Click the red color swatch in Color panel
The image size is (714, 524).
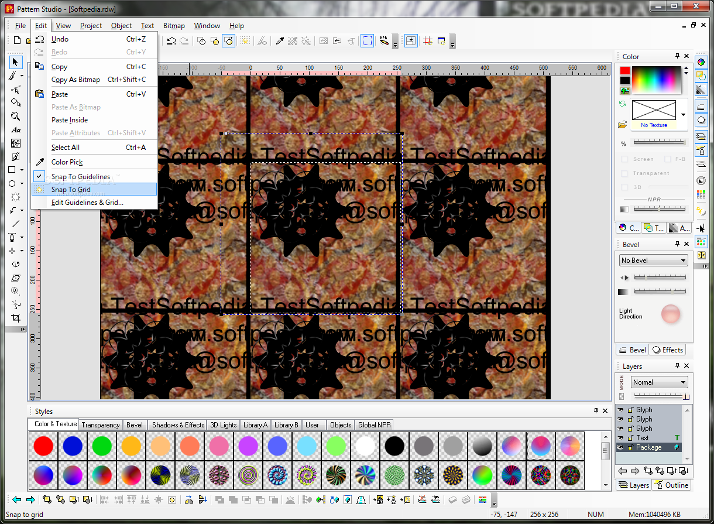point(625,70)
